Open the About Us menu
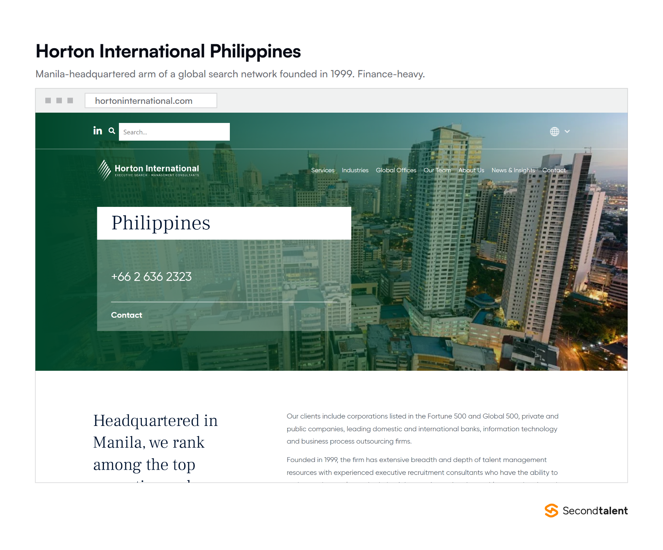 [471, 170]
